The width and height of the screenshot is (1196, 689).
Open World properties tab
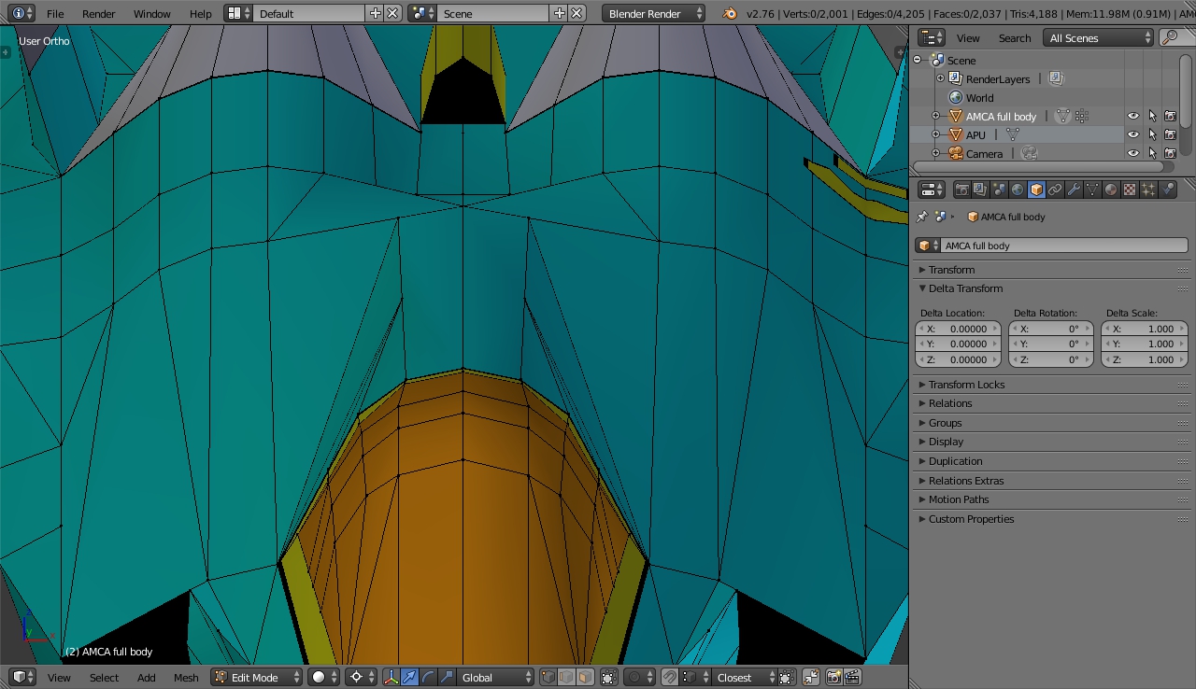tap(1018, 190)
